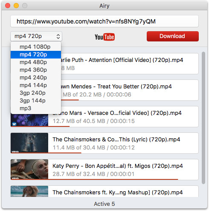209x211 pixels.
Task: Click The Chainsmokers Lyric video thumbnail
Action: point(29,143)
